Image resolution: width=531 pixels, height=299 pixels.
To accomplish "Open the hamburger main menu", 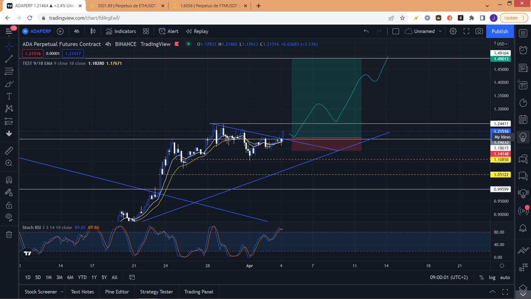I will tap(9, 31).
